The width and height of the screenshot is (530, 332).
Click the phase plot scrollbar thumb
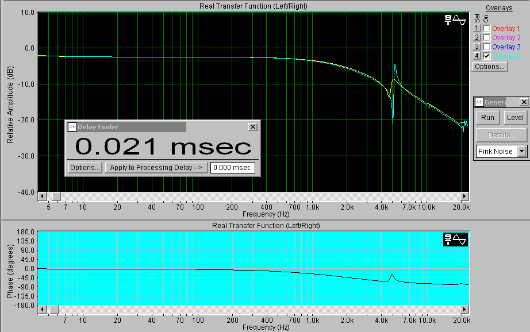55,310
